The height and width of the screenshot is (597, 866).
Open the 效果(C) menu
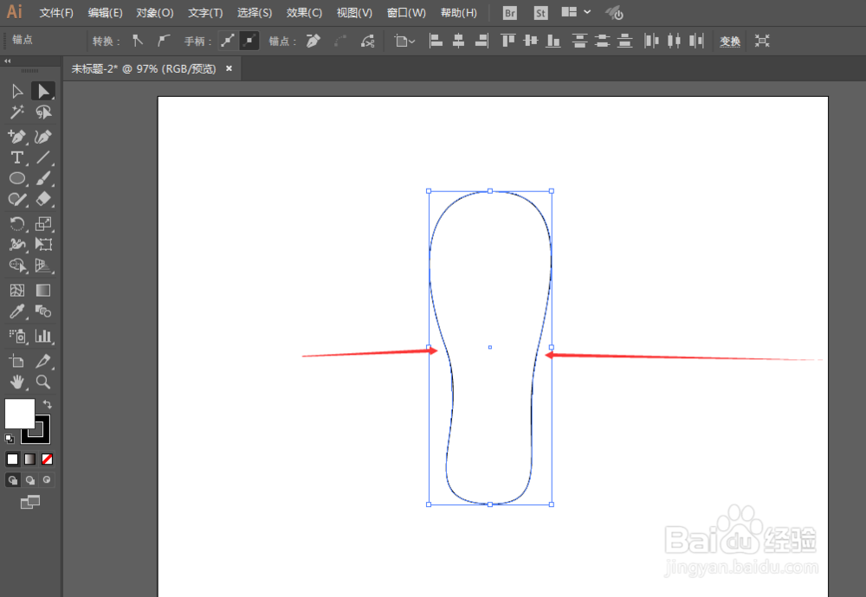[x=304, y=13]
